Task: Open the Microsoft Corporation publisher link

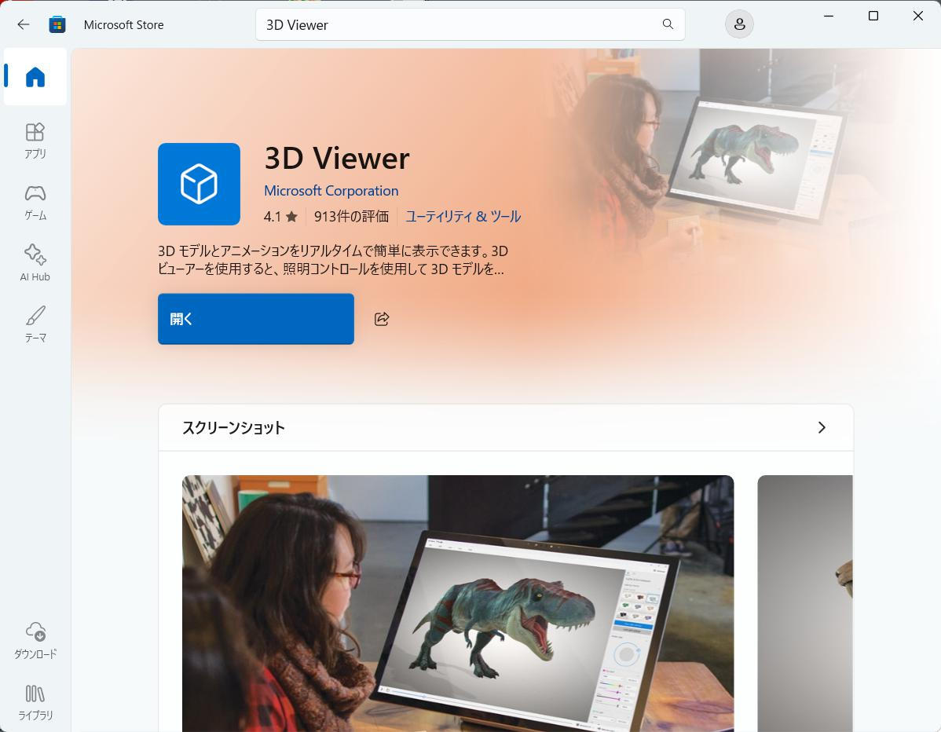Action: point(331,191)
